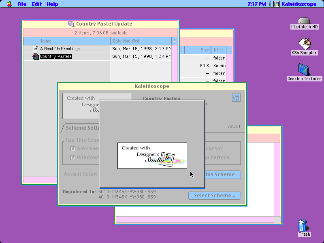Open the Help menu
324x243 pixels.
(52, 4)
